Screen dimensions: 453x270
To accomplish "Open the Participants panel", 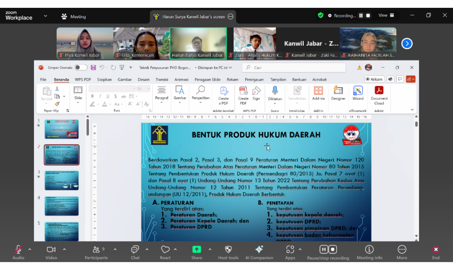I will point(96,250).
